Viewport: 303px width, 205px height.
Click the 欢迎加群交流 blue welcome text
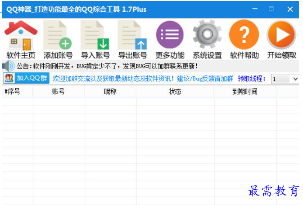pos(143,79)
